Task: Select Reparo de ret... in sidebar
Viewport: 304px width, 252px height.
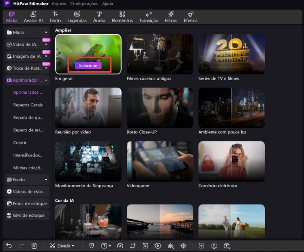Action: point(28,130)
